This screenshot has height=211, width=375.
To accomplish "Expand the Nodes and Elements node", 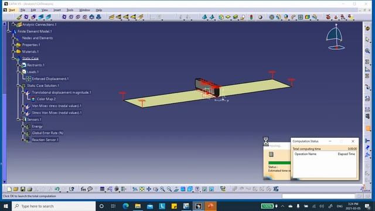I will pyautogui.click(x=13, y=38).
